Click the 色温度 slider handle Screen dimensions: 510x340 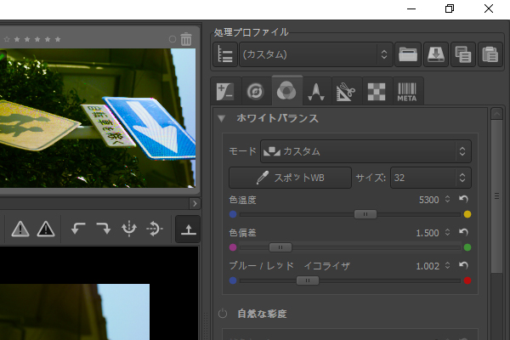tap(365, 214)
